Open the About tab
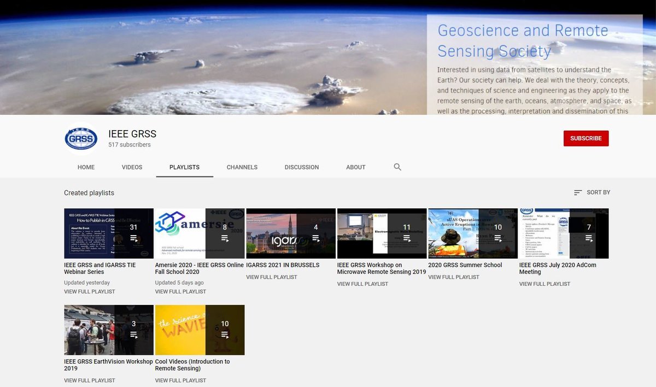The height and width of the screenshot is (387, 656). (x=356, y=167)
